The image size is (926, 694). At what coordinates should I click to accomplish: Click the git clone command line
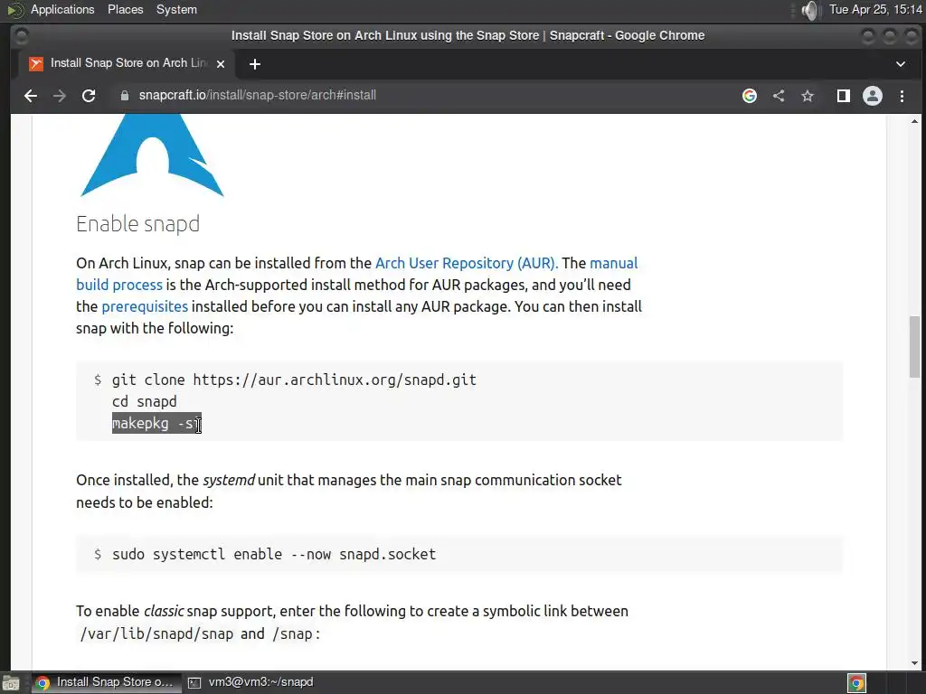pos(294,380)
